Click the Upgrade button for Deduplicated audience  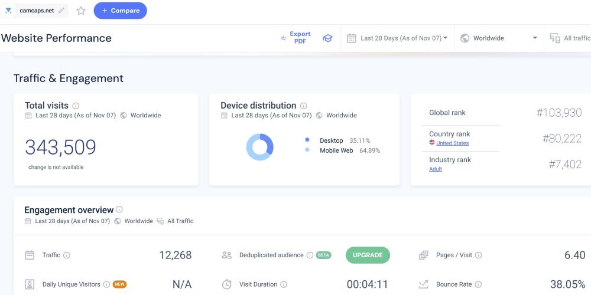(x=368, y=255)
